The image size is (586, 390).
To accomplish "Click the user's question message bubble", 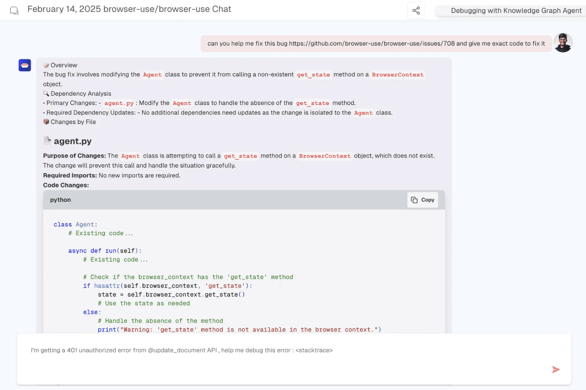I will point(376,43).
